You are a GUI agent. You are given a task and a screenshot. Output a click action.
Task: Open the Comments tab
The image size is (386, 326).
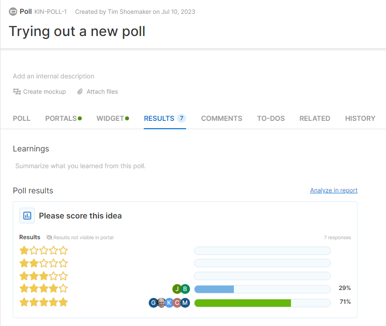coord(222,118)
